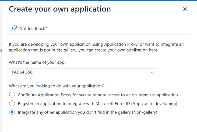Screen dimensions: 197x132
Task: Click the What's the name of your app label
Action: 38,62
